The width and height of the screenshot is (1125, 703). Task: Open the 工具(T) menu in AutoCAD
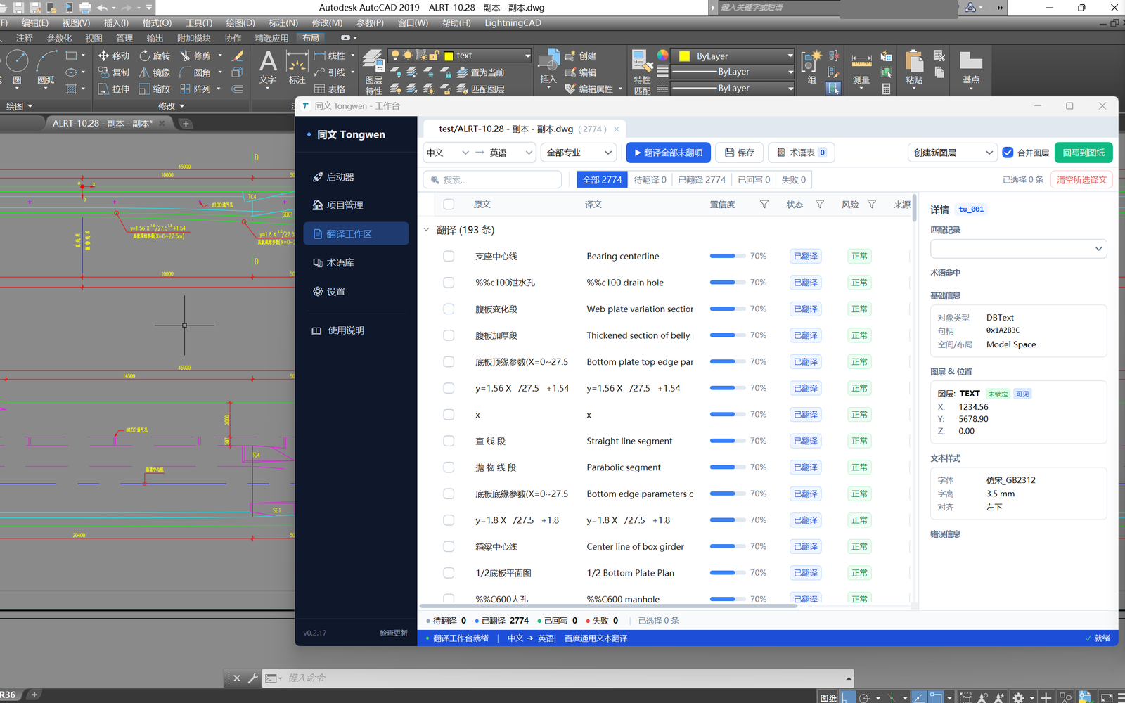(199, 23)
